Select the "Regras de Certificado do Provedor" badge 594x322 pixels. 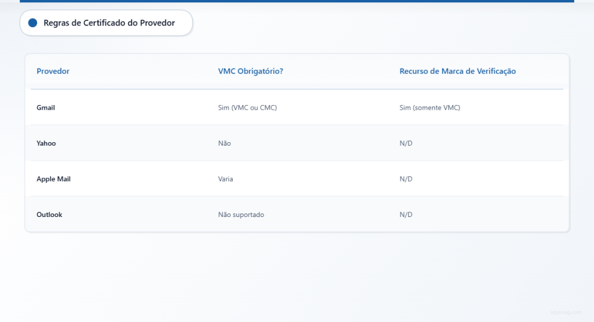click(x=106, y=23)
